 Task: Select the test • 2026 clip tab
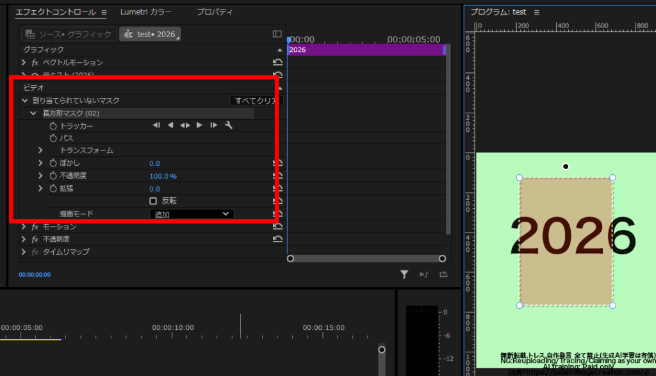coord(150,35)
